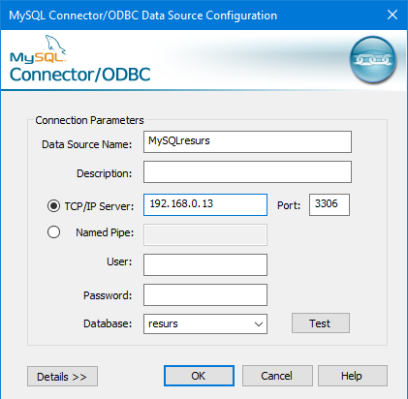Confirm with the OK button
This screenshot has width=408, height=399.
pyautogui.click(x=199, y=376)
